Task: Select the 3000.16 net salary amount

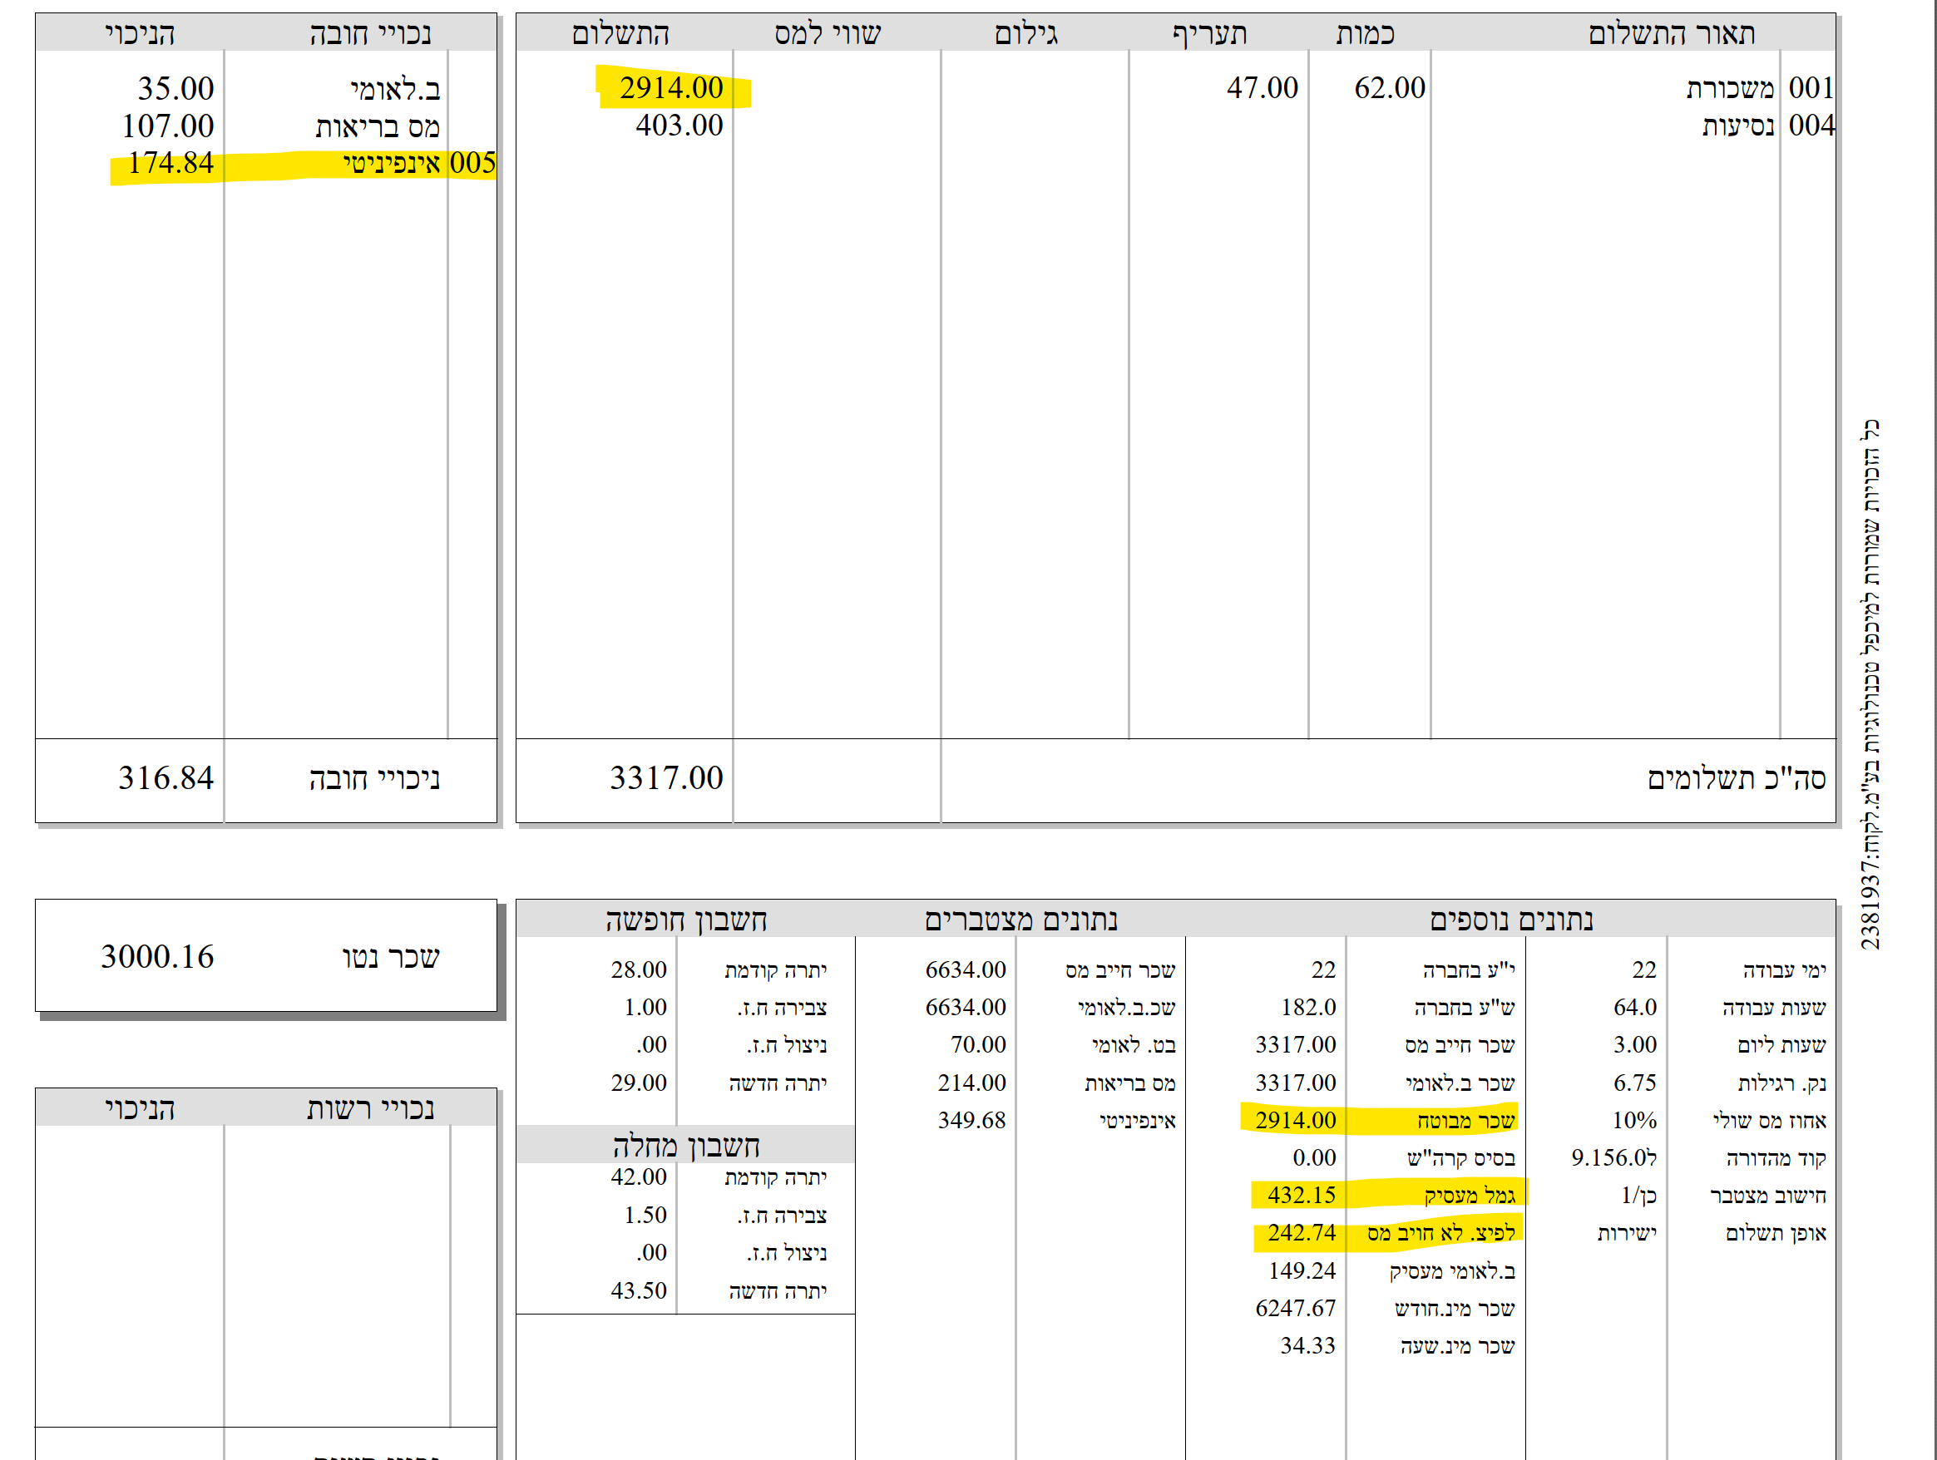Action: [x=156, y=956]
